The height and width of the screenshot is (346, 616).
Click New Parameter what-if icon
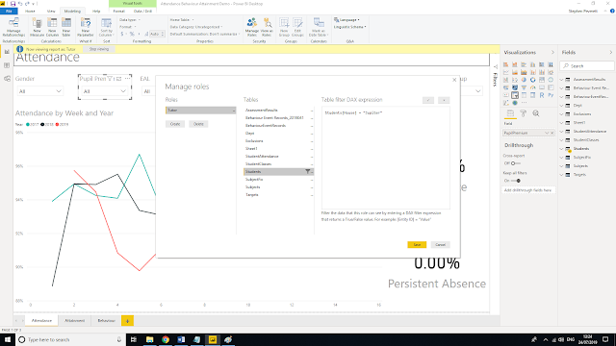[86, 28]
